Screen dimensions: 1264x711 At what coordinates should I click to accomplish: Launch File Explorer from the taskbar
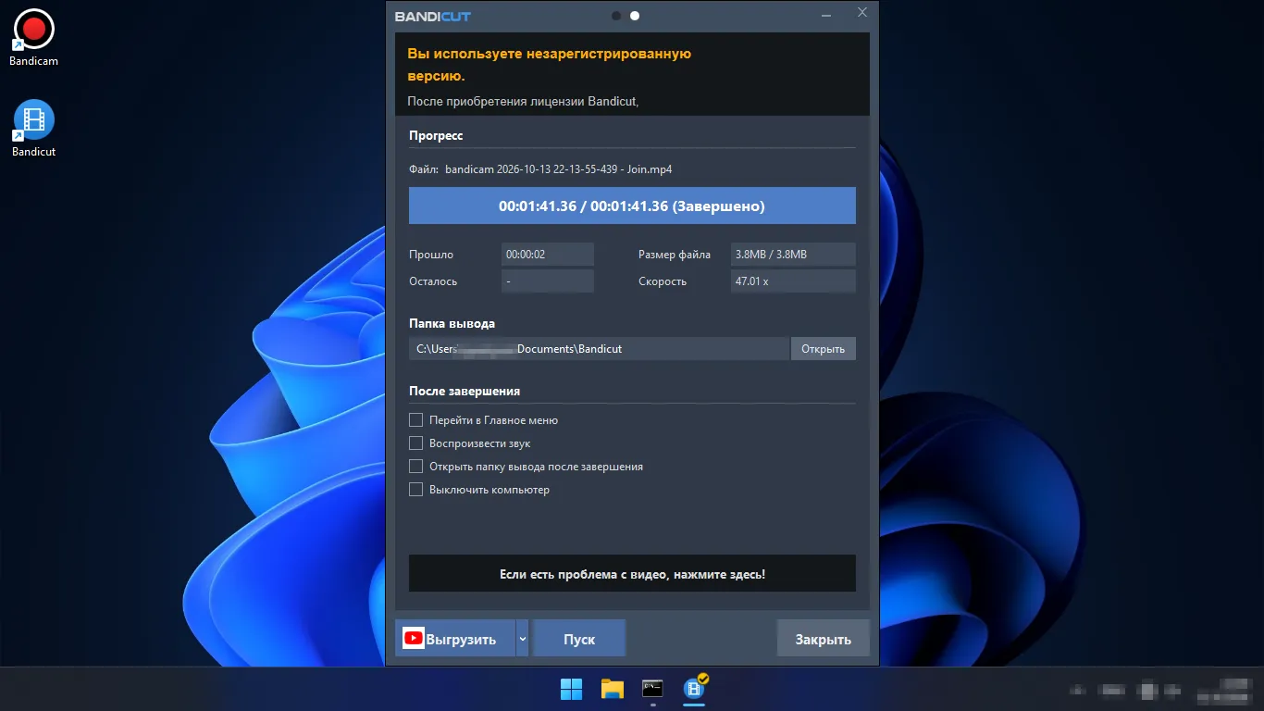pos(613,689)
